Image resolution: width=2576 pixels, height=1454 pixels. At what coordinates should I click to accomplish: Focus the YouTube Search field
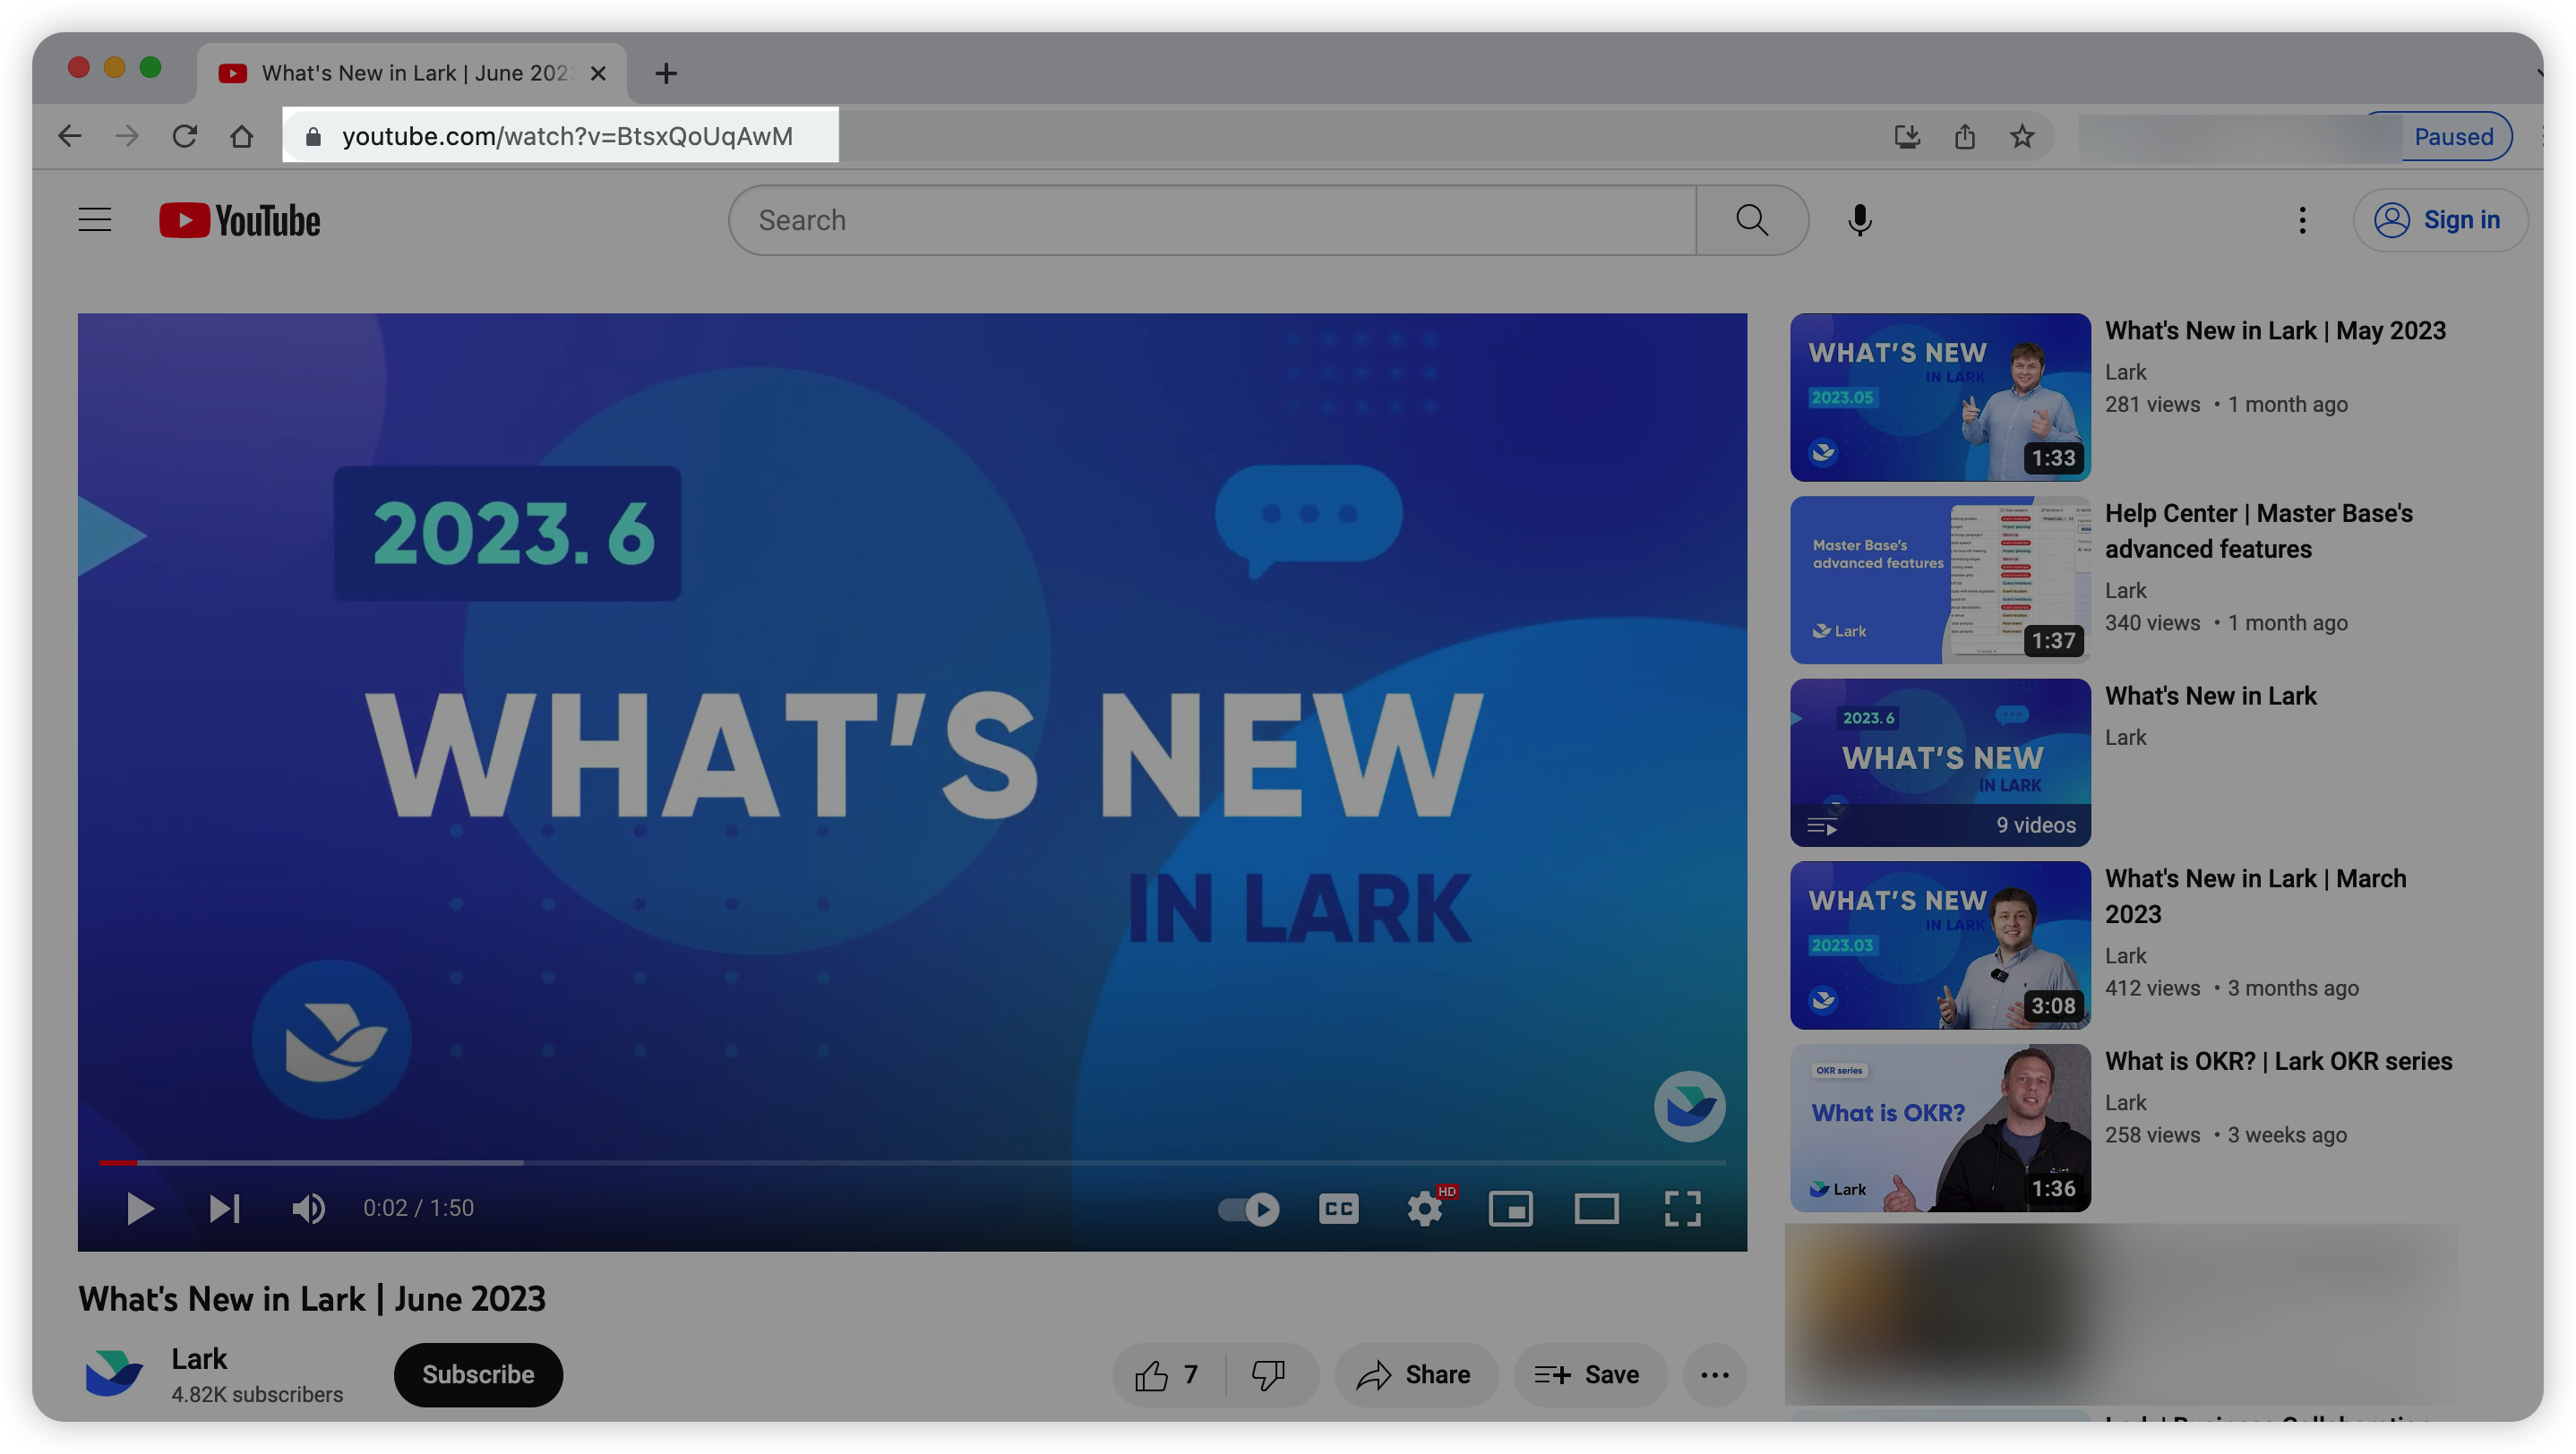coord(1213,220)
